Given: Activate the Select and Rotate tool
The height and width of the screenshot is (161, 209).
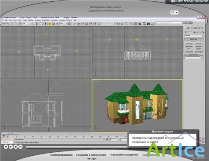Looking at the screenshot, I should coord(54,24).
